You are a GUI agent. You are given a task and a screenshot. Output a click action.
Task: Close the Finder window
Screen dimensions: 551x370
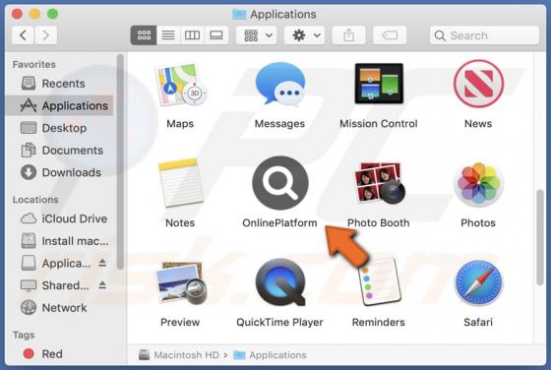pyautogui.click(x=17, y=14)
